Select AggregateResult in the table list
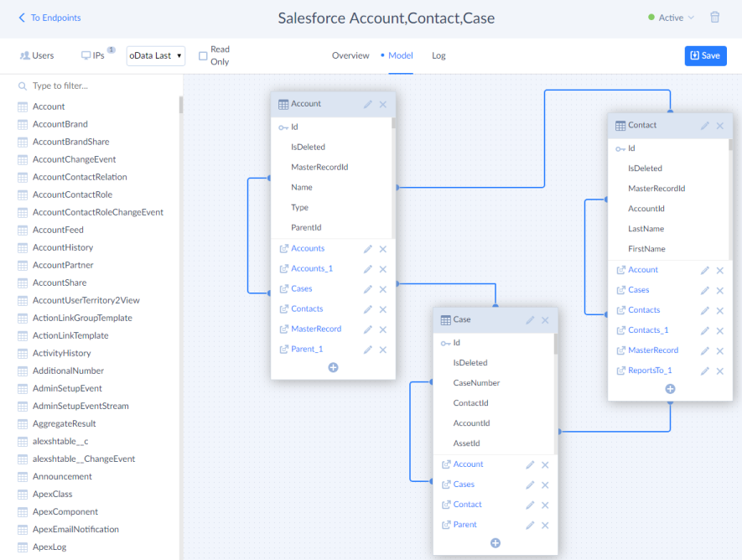Image resolution: width=742 pixels, height=560 pixels. point(64,423)
